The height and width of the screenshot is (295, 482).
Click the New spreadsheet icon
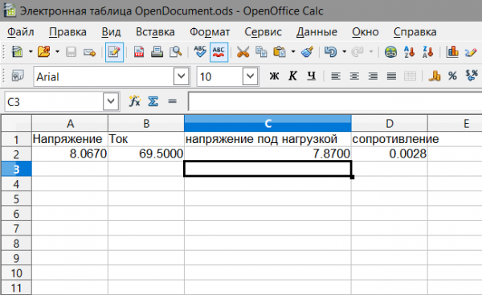[17, 52]
